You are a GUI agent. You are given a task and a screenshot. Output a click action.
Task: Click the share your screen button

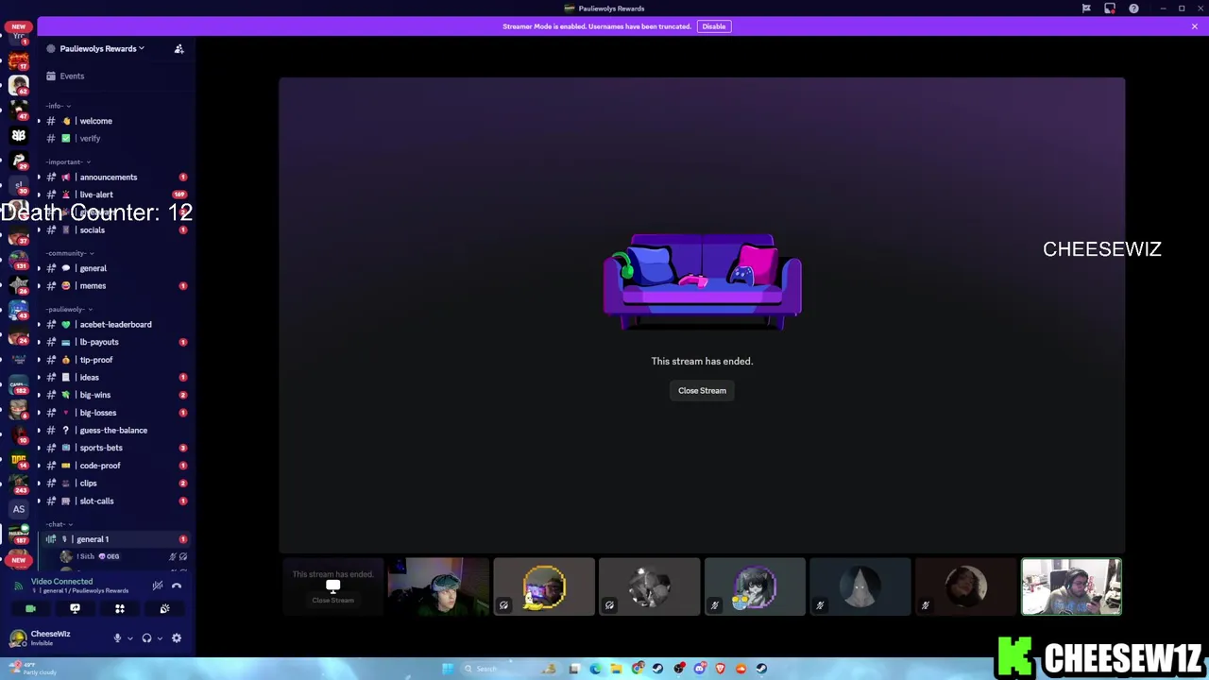75,609
